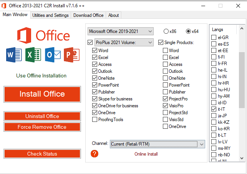This screenshot has width=247, height=174.
Task: Enable the VisioStd checkbox
Action: pyautogui.click(x=165, y=120)
